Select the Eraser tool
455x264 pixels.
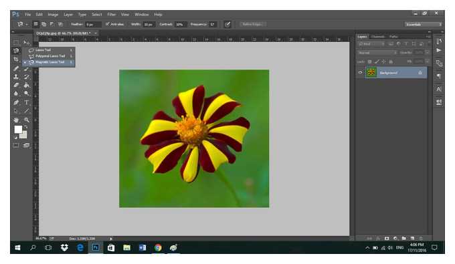tap(16, 85)
